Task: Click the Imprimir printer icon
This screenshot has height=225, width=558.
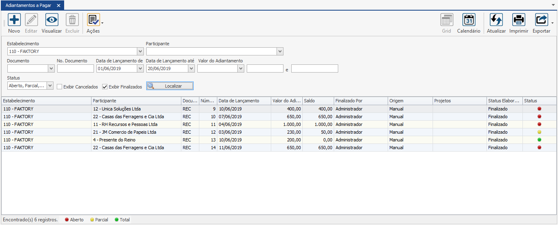Action: click(519, 20)
